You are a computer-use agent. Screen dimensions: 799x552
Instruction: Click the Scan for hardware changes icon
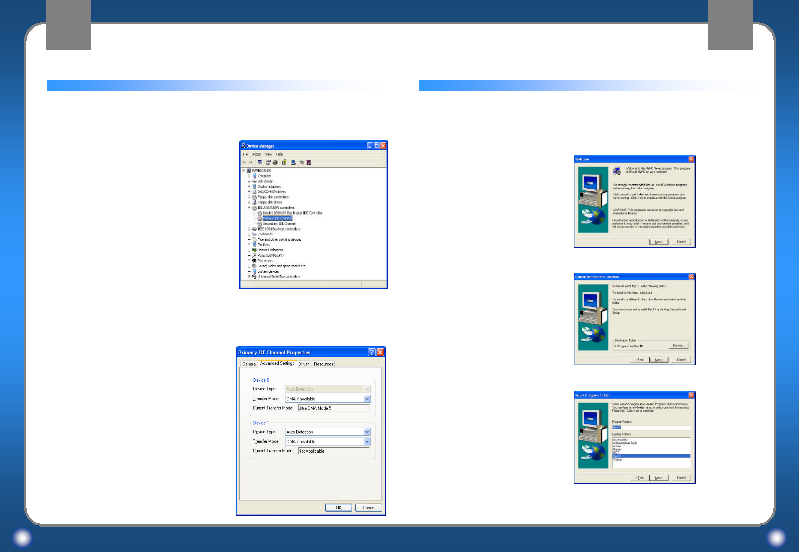(x=293, y=162)
